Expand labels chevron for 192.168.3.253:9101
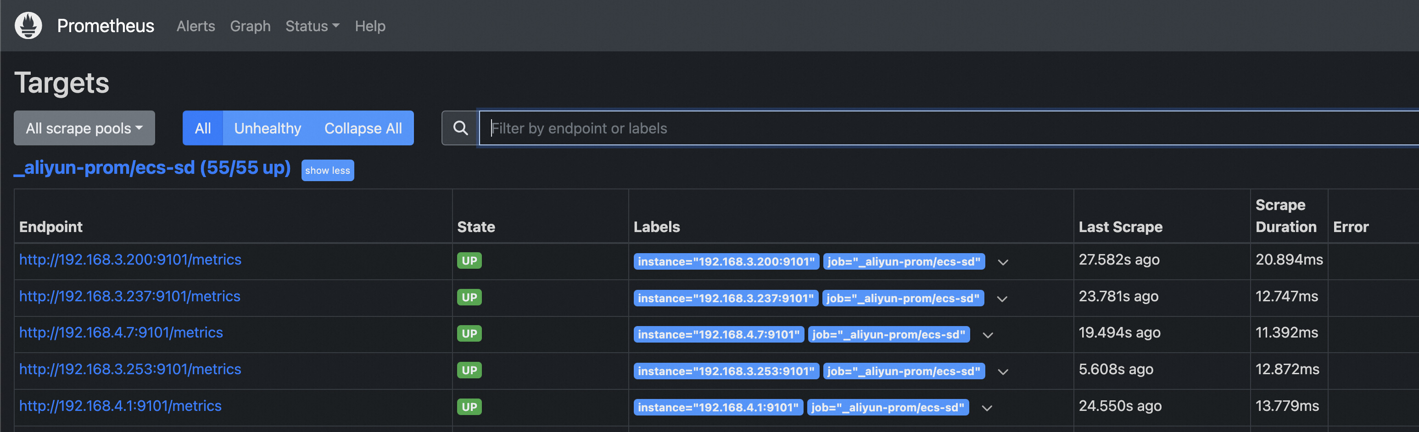The width and height of the screenshot is (1419, 432). [1003, 371]
